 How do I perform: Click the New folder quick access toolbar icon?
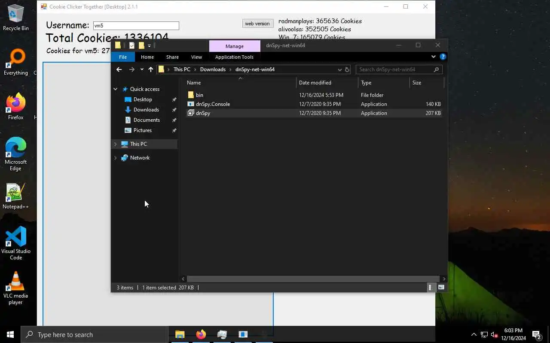click(x=141, y=45)
